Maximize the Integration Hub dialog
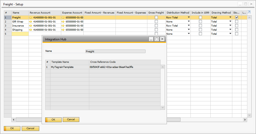 157,39
